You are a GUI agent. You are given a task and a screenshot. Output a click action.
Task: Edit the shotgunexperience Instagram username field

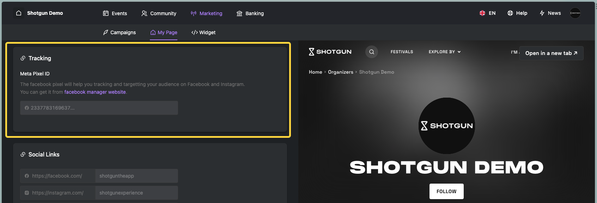[136, 193]
